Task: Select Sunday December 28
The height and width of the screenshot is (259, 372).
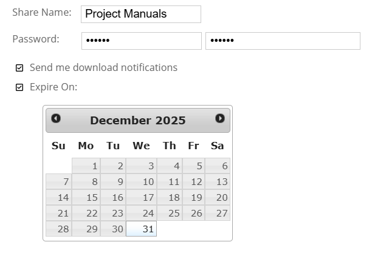Action: click(x=59, y=229)
